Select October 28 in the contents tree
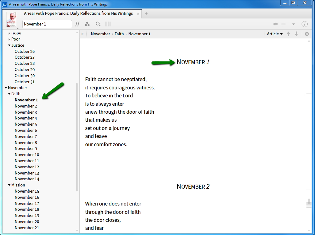 [25, 63]
